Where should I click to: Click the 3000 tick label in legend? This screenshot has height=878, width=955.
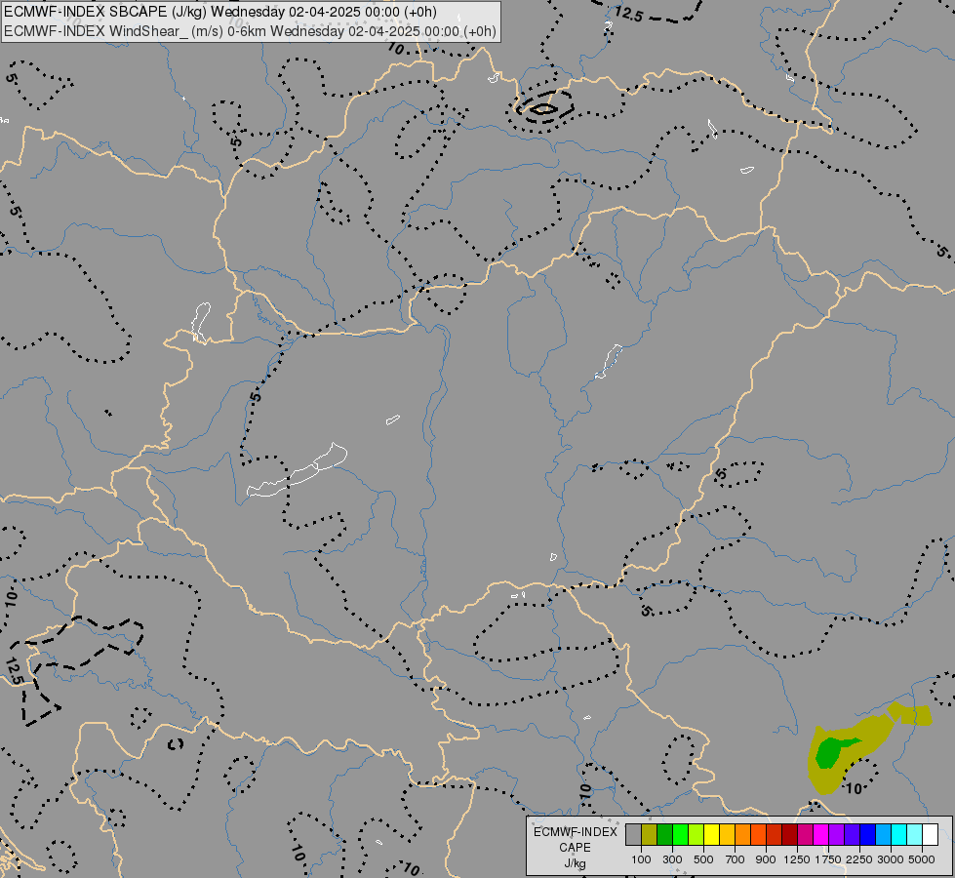891,859
